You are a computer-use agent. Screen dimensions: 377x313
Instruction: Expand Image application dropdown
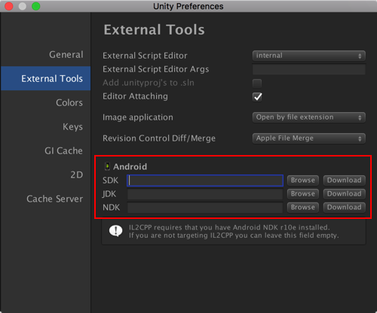pyautogui.click(x=309, y=117)
